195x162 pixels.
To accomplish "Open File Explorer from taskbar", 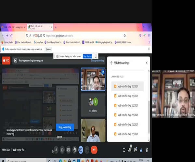I will (65, 161).
